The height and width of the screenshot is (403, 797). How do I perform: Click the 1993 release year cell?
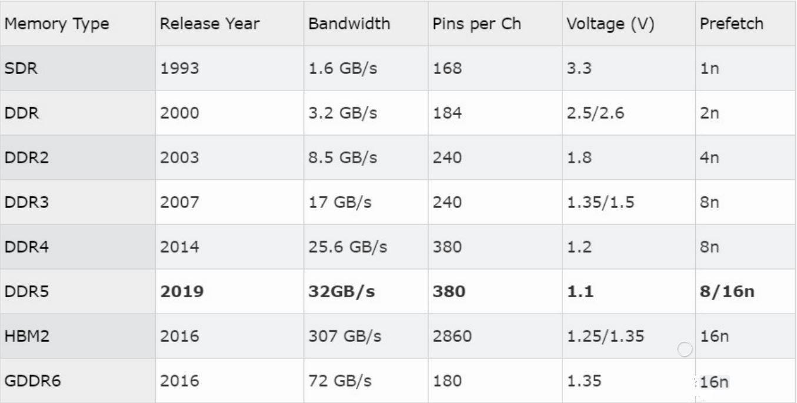click(x=179, y=68)
